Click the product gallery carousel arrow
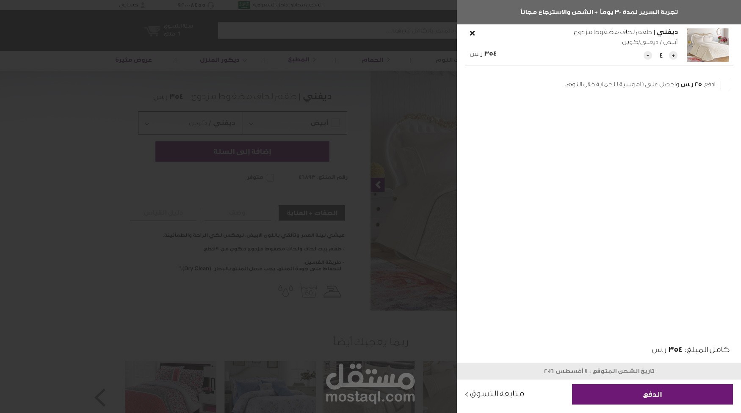Viewport: 741px width, 413px height. click(378, 185)
